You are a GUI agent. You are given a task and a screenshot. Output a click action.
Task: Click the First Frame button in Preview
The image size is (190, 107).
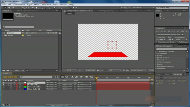[157, 31]
